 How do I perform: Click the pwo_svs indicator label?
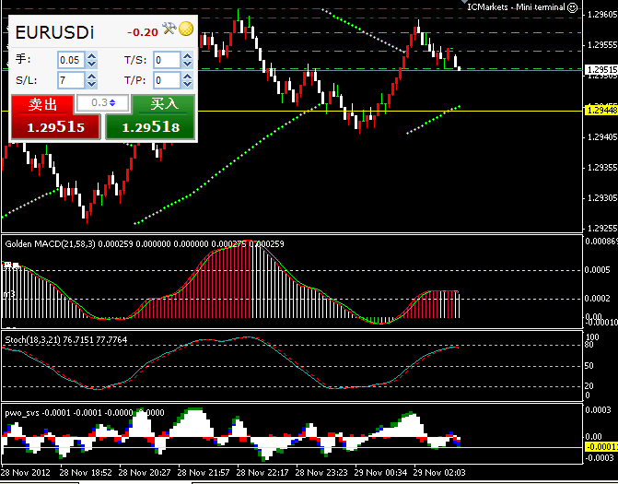[22, 413]
